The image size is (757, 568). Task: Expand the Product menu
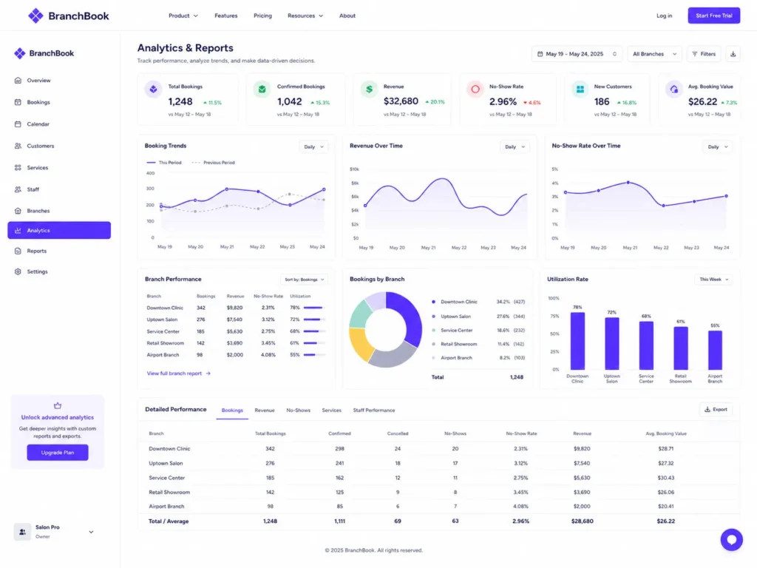(x=183, y=16)
